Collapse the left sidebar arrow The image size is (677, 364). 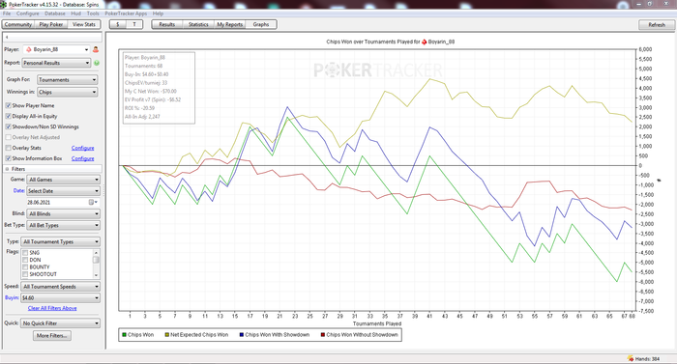pyautogui.click(x=7, y=37)
